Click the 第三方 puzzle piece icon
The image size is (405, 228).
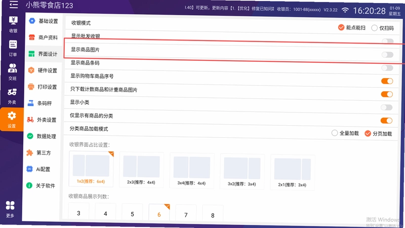click(x=30, y=153)
